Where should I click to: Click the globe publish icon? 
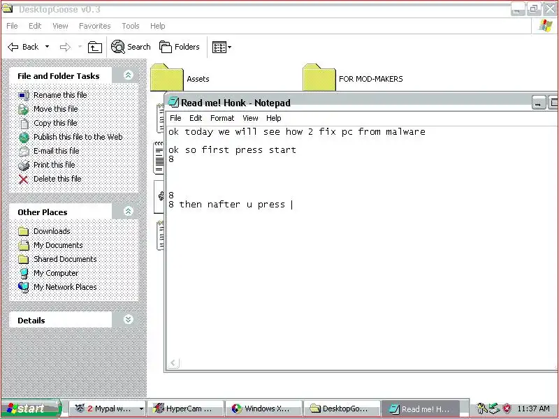[24, 137]
